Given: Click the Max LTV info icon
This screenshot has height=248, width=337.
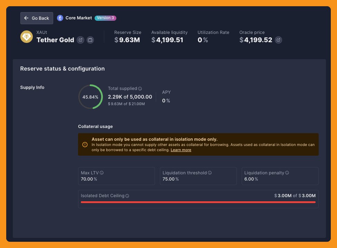Looking at the screenshot, I should click(102, 173).
